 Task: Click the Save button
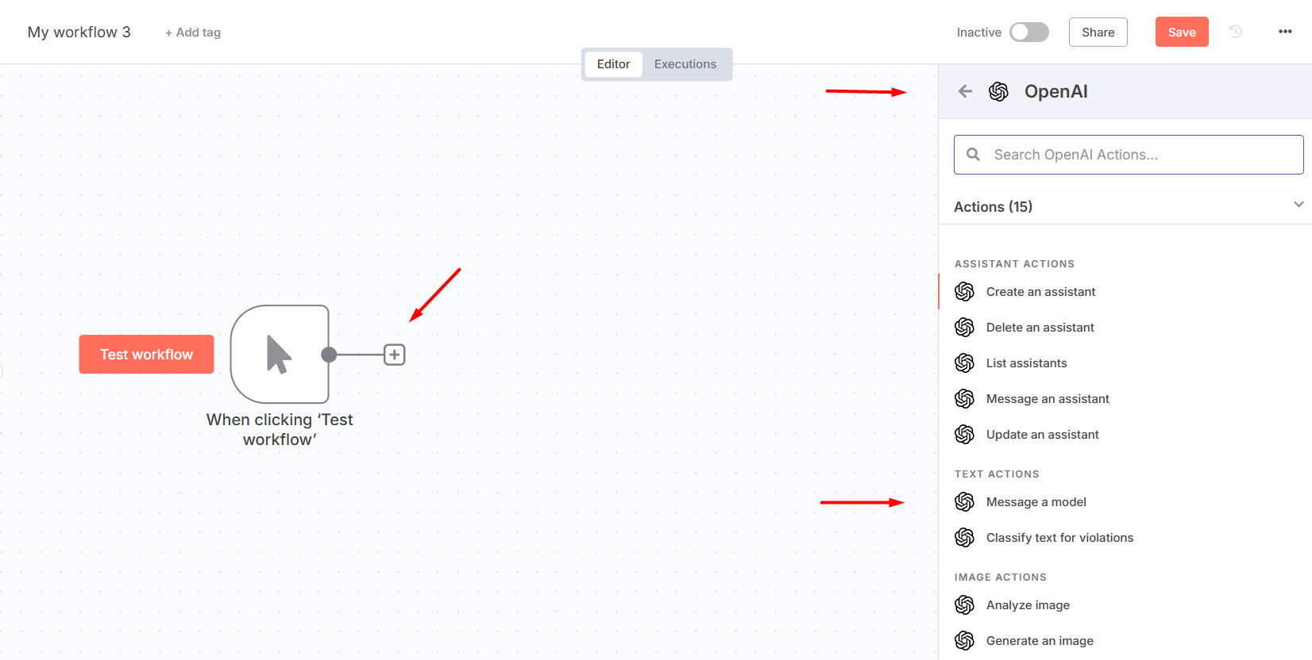(x=1182, y=32)
